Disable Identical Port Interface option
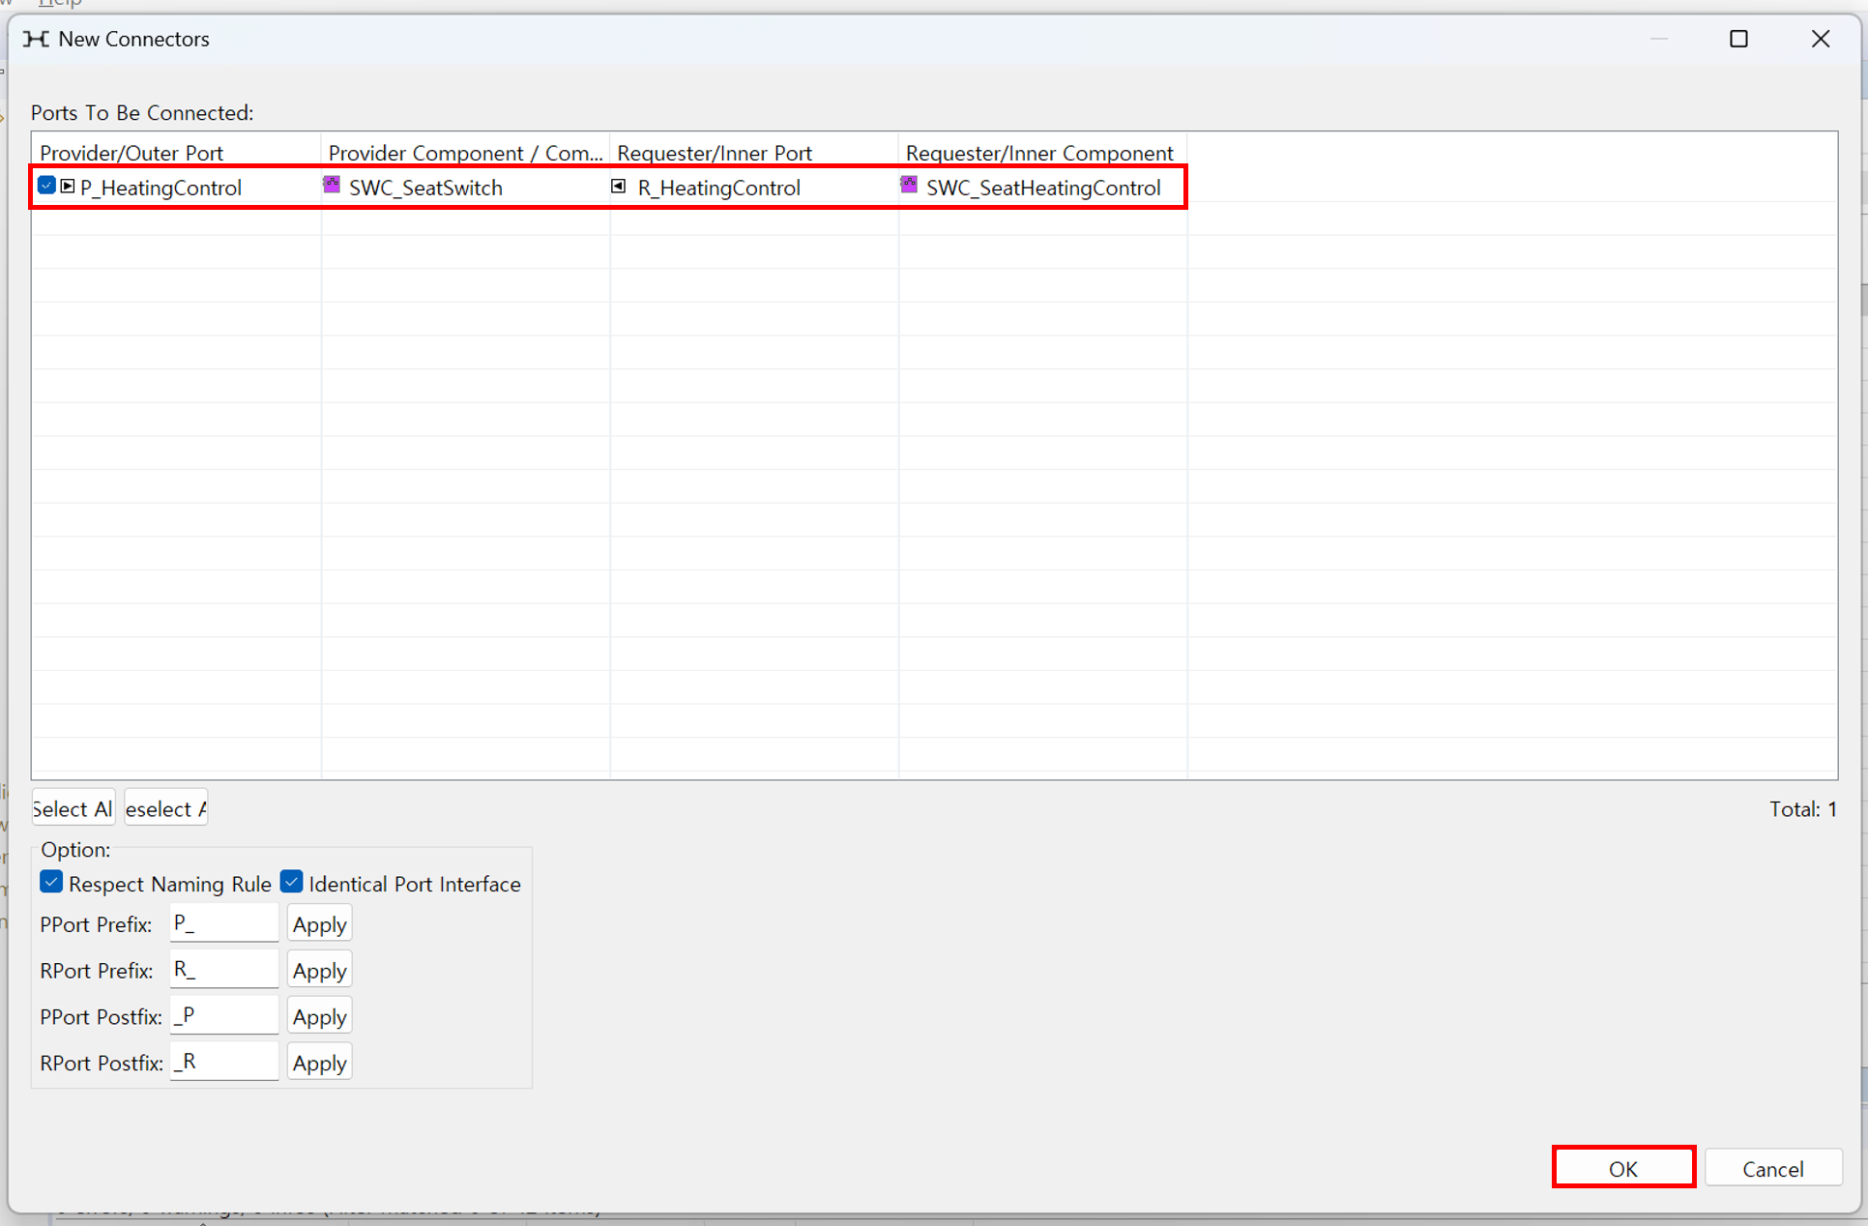1868x1226 pixels. 292,882
